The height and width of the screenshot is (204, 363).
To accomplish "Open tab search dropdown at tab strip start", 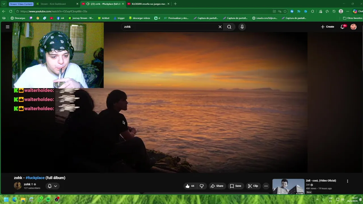I will tap(4, 4).
